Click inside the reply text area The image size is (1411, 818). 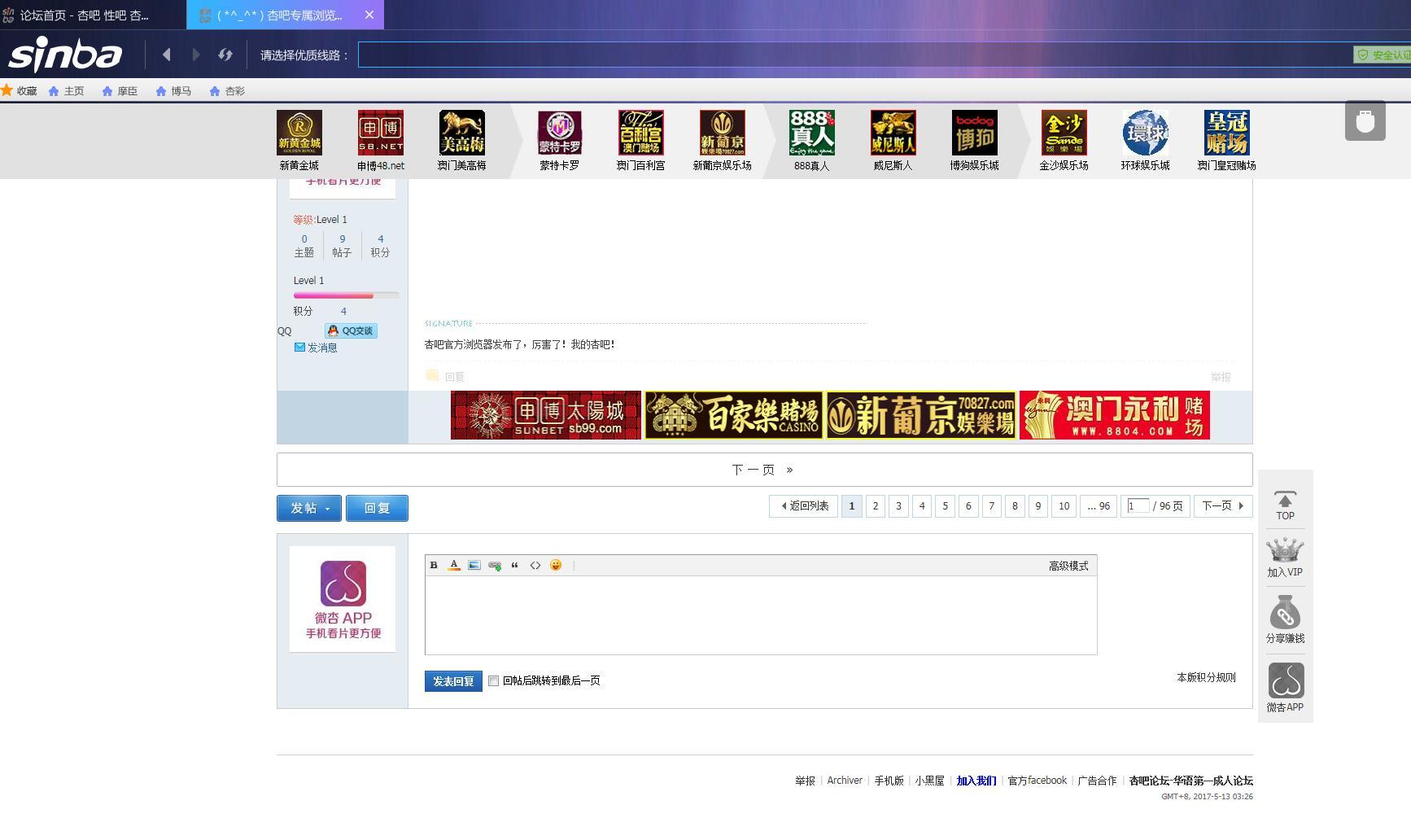pos(761,615)
